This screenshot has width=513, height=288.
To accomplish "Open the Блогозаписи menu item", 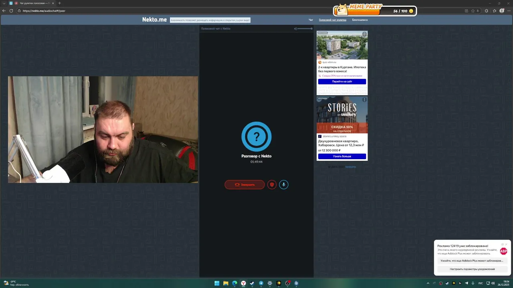I will coord(360,20).
